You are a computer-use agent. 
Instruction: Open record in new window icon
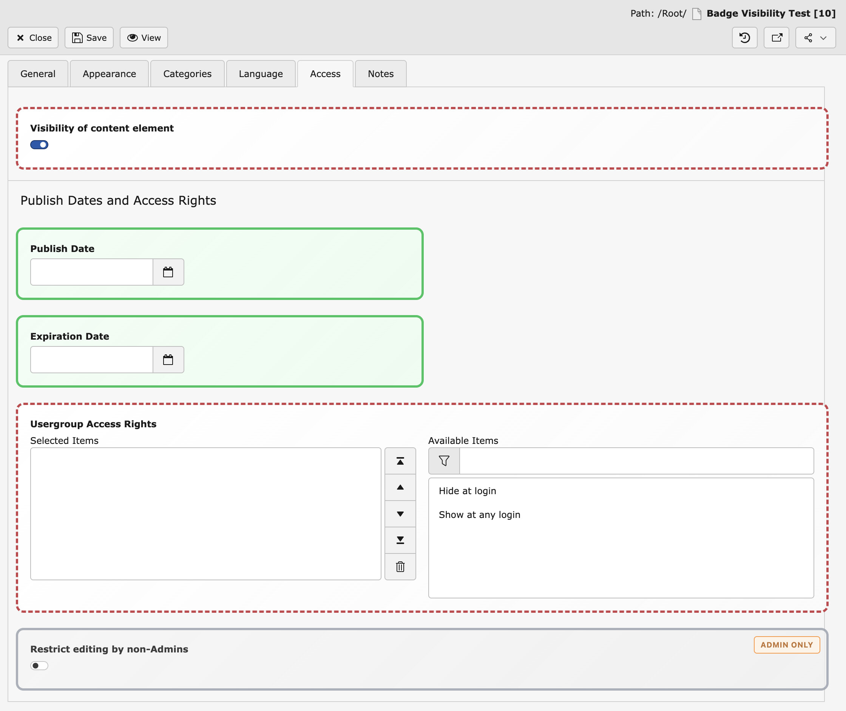776,37
